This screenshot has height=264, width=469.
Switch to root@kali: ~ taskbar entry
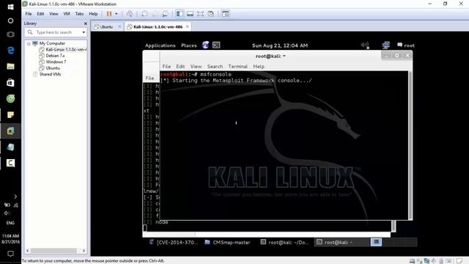point(341,242)
